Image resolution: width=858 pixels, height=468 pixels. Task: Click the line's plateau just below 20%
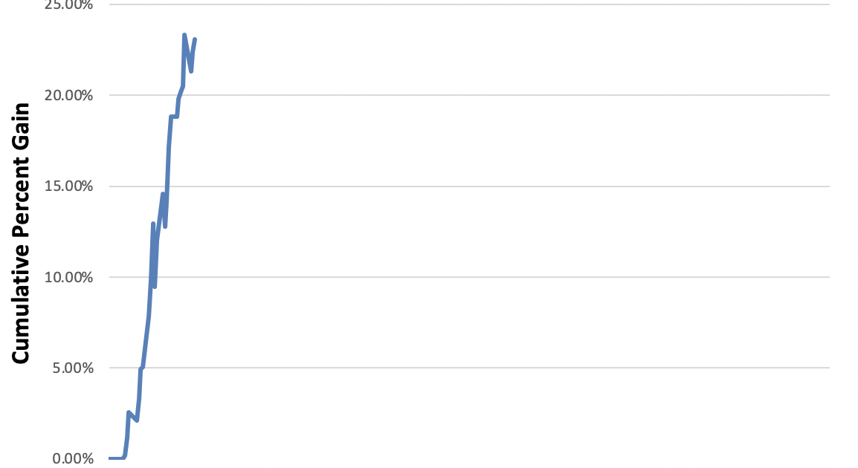point(174,116)
